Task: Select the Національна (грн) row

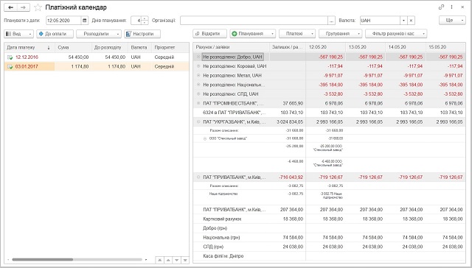Action: coord(330,237)
